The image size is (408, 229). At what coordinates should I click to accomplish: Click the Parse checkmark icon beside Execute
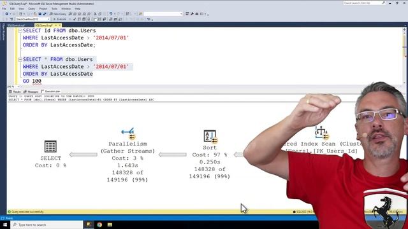(75, 19)
